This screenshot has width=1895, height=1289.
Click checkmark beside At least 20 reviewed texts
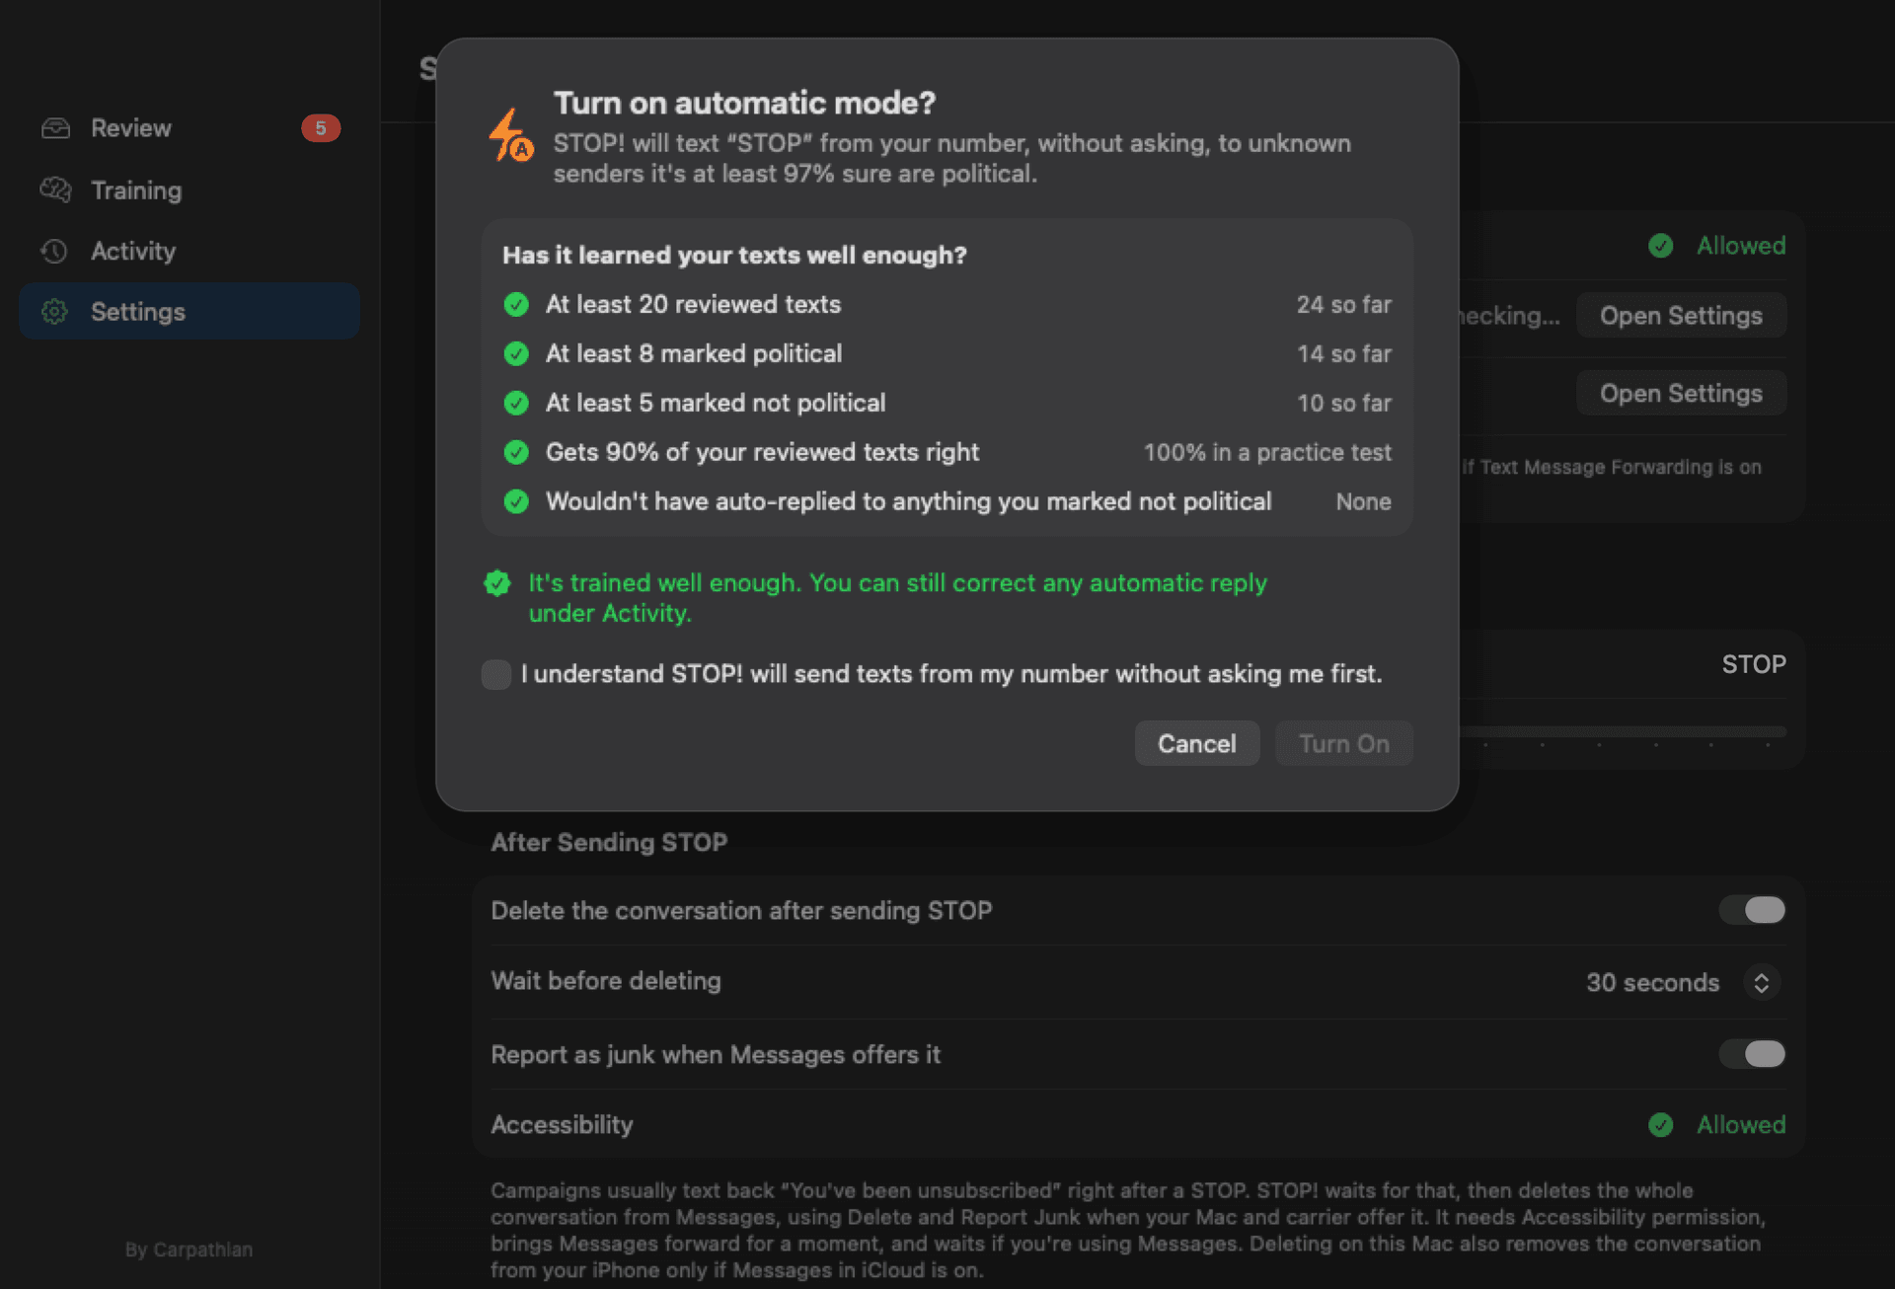coord(516,304)
